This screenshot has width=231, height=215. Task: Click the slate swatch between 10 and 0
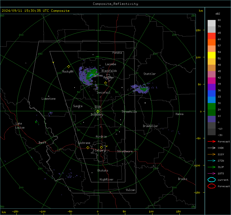pyautogui.click(x=211, y=119)
